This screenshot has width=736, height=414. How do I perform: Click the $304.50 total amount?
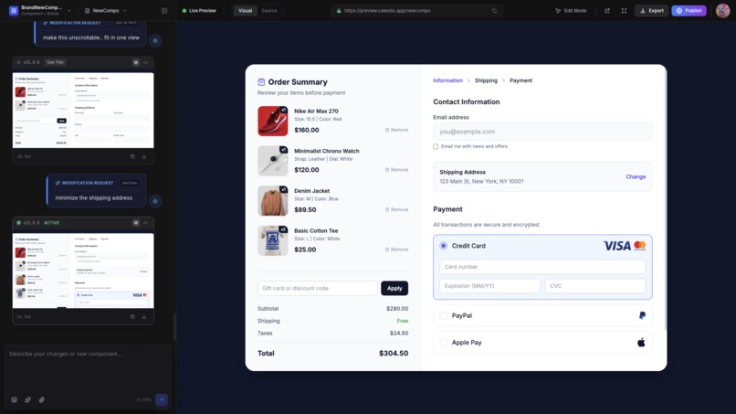tap(394, 353)
